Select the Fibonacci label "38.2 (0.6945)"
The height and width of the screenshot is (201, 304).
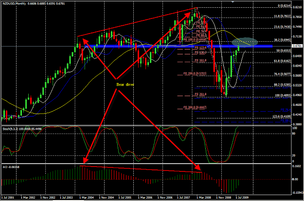[283, 40]
